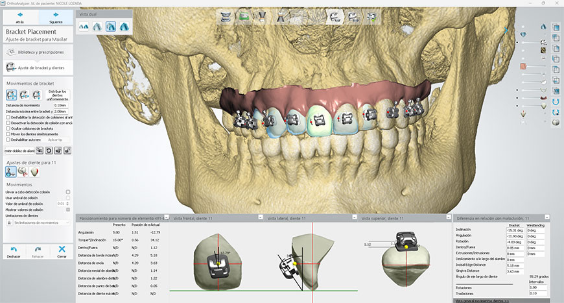Screen dimensions: 564x303
Task: Open Vista general movimientos dientes link
Action: pyautogui.click(x=483, y=301)
